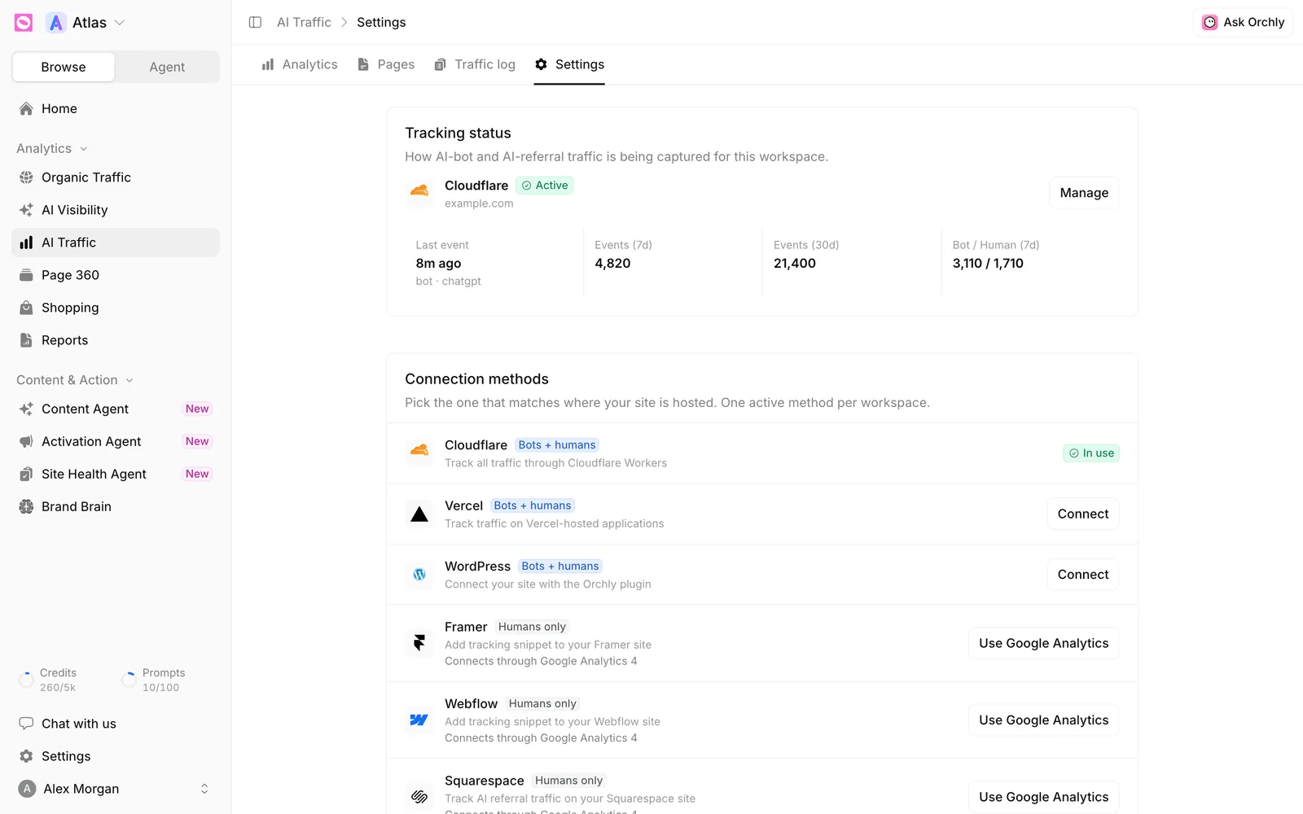Connect the Vercel method

[x=1083, y=514]
